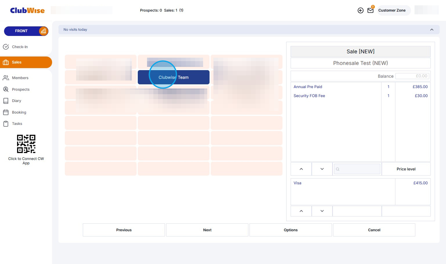The height and width of the screenshot is (264, 446).
Task: Click Click to Connect CW App link
Action: [x=26, y=161]
